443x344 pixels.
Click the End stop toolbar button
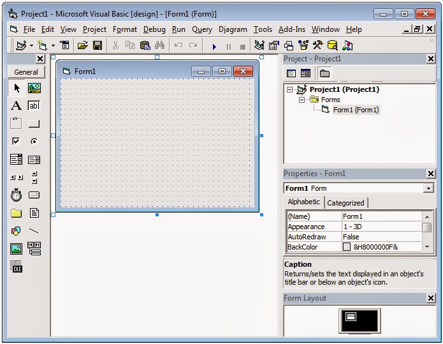[x=243, y=47]
